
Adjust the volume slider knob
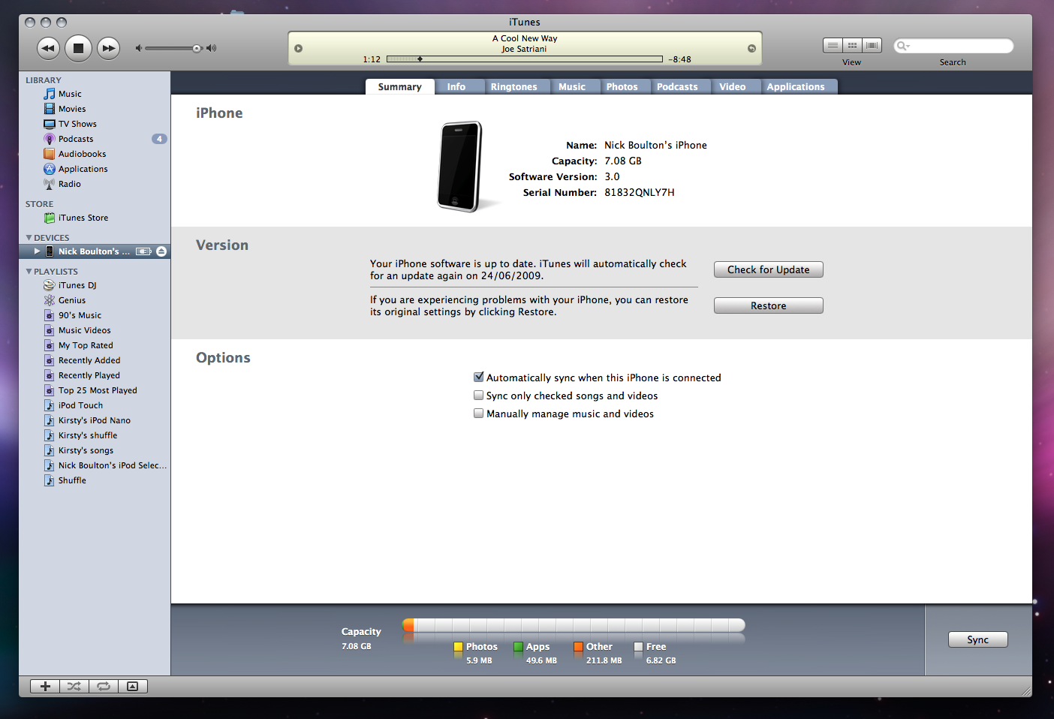click(197, 48)
